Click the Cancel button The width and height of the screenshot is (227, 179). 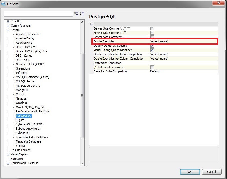coord(211,172)
